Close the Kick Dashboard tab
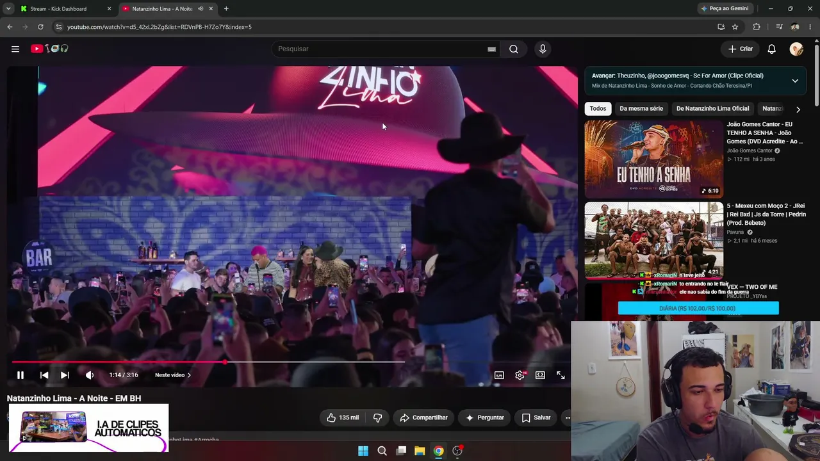Image resolution: width=820 pixels, height=461 pixels. (x=109, y=9)
